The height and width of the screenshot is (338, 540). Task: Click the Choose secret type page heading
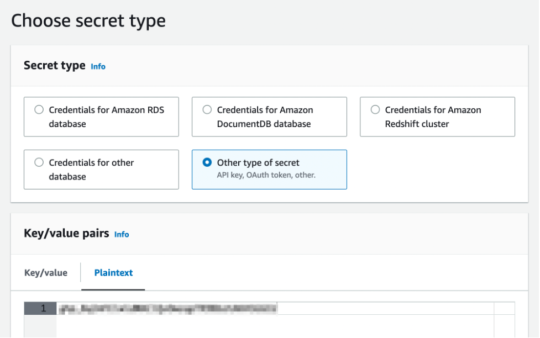[x=90, y=20]
